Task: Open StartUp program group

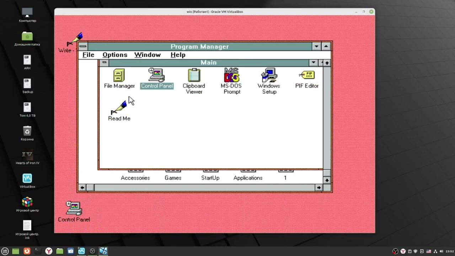Action: point(210,176)
